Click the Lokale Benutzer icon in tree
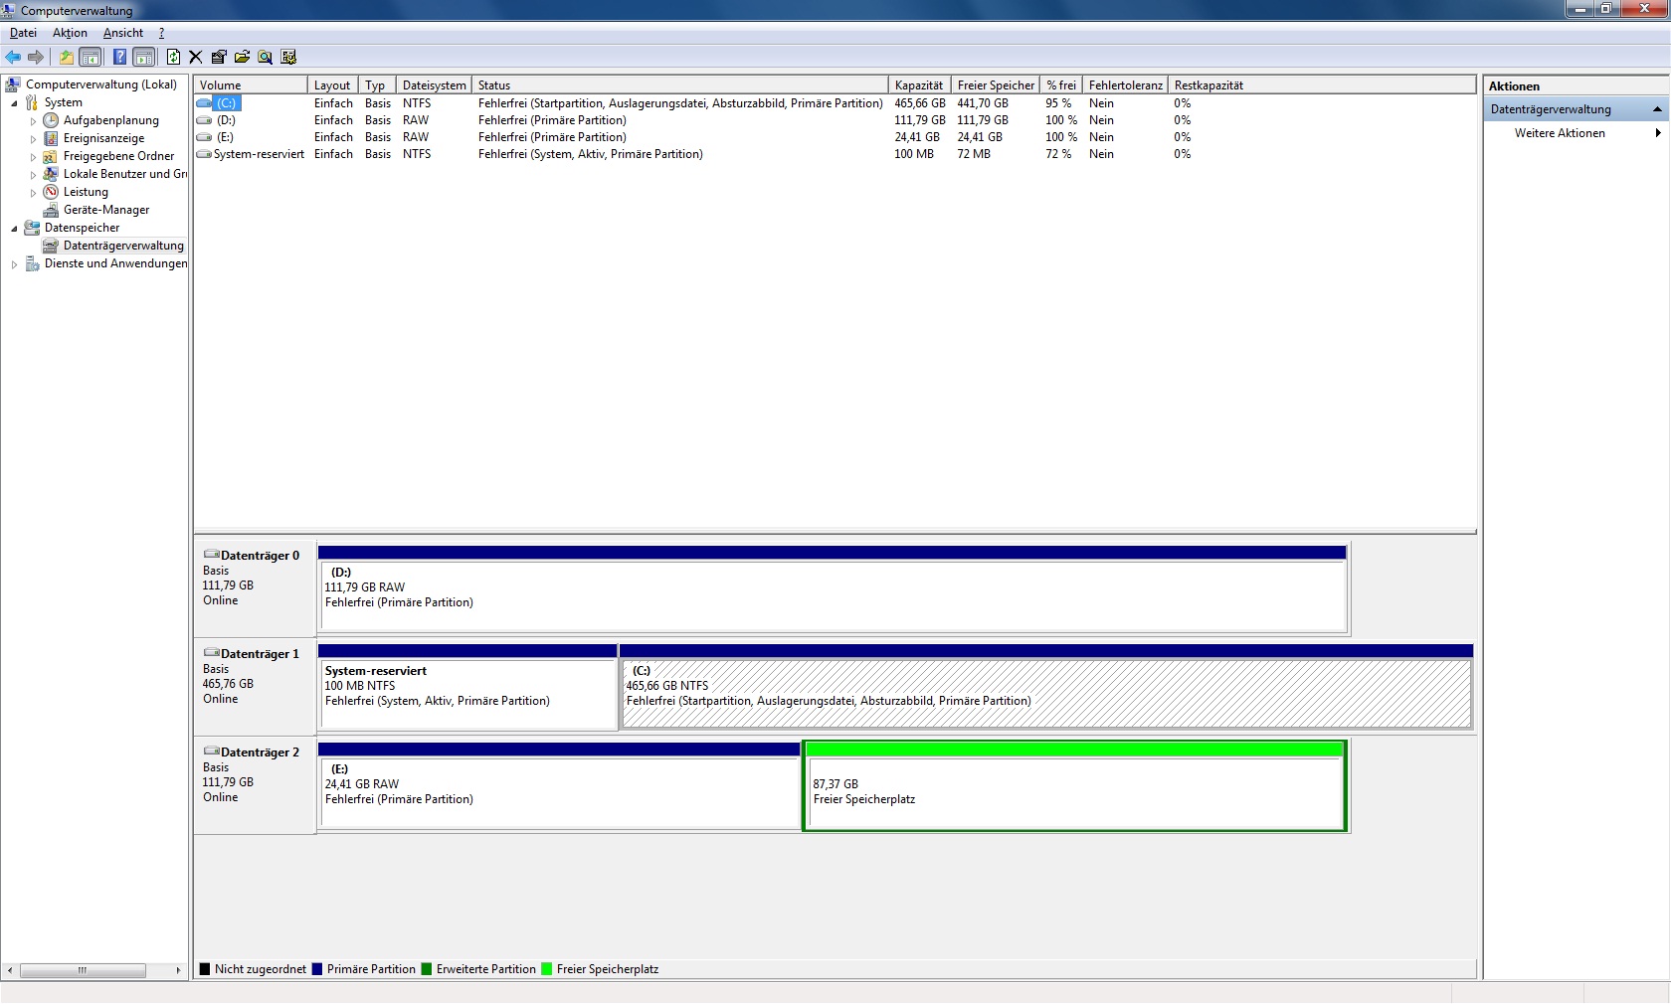The height and width of the screenshot is (1004, 1671). [x=51, y=174]
